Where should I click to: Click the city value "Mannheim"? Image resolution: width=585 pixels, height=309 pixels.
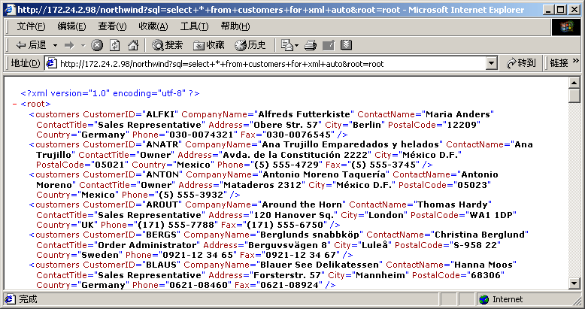pos(381,275)
